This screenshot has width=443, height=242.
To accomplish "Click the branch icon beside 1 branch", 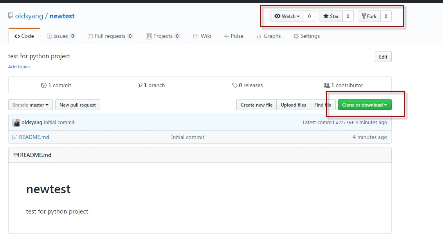I will [140, 85].
